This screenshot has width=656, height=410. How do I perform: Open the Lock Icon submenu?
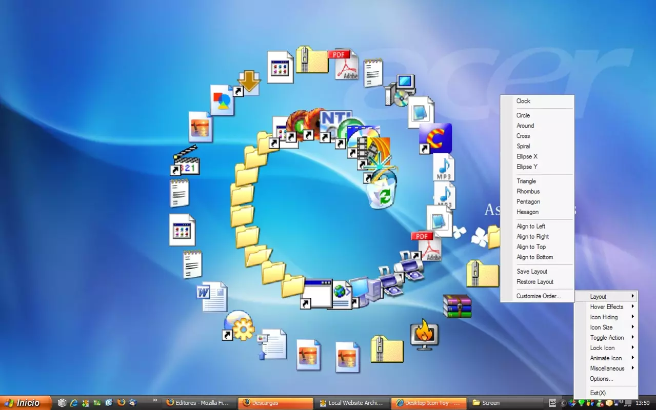(x=606, y=347)
